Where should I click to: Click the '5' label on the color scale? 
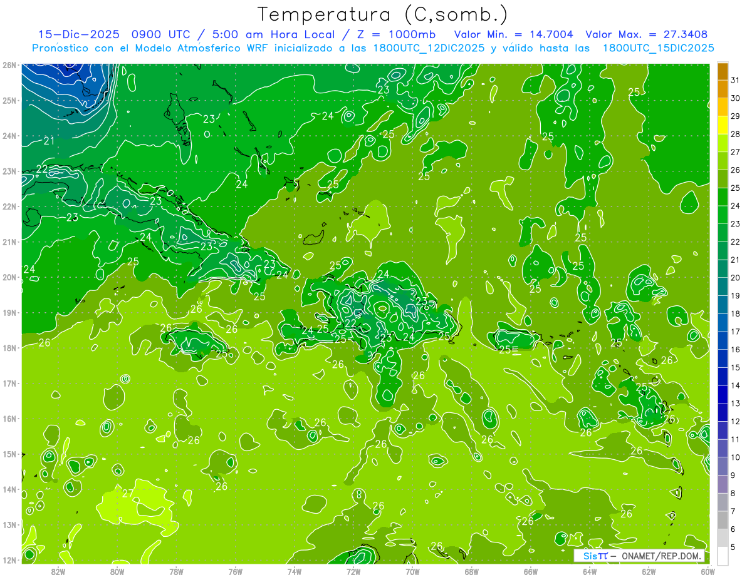tap(733, 547)
